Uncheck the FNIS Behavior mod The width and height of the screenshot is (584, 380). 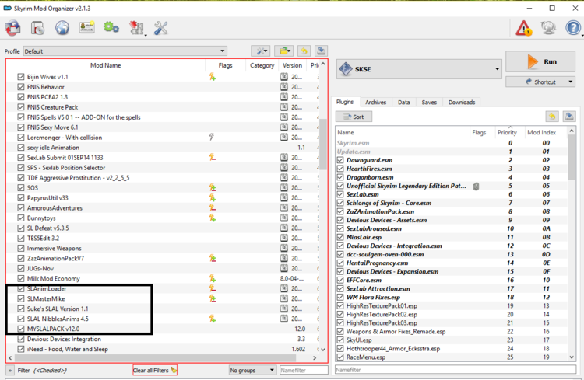click(x=21, y=87)
